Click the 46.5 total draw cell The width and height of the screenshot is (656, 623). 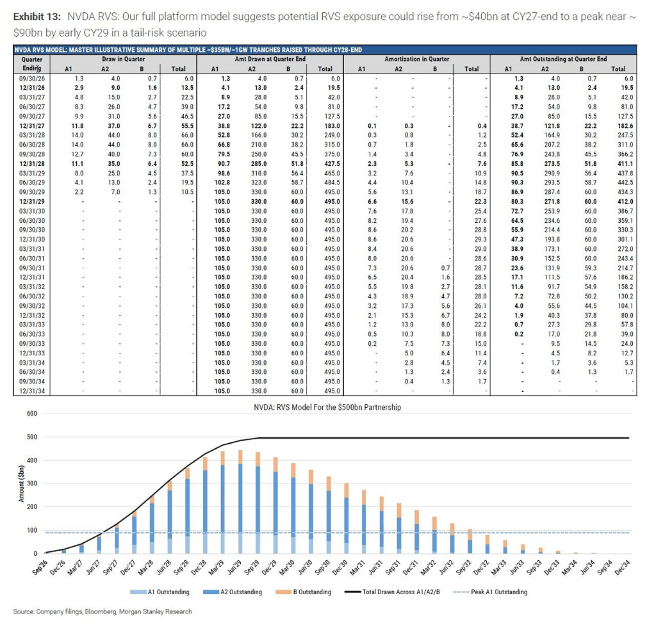tap(188, 117)
